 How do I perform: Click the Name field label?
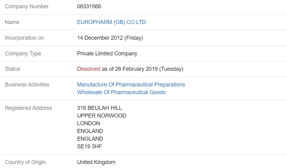[12, 22]
